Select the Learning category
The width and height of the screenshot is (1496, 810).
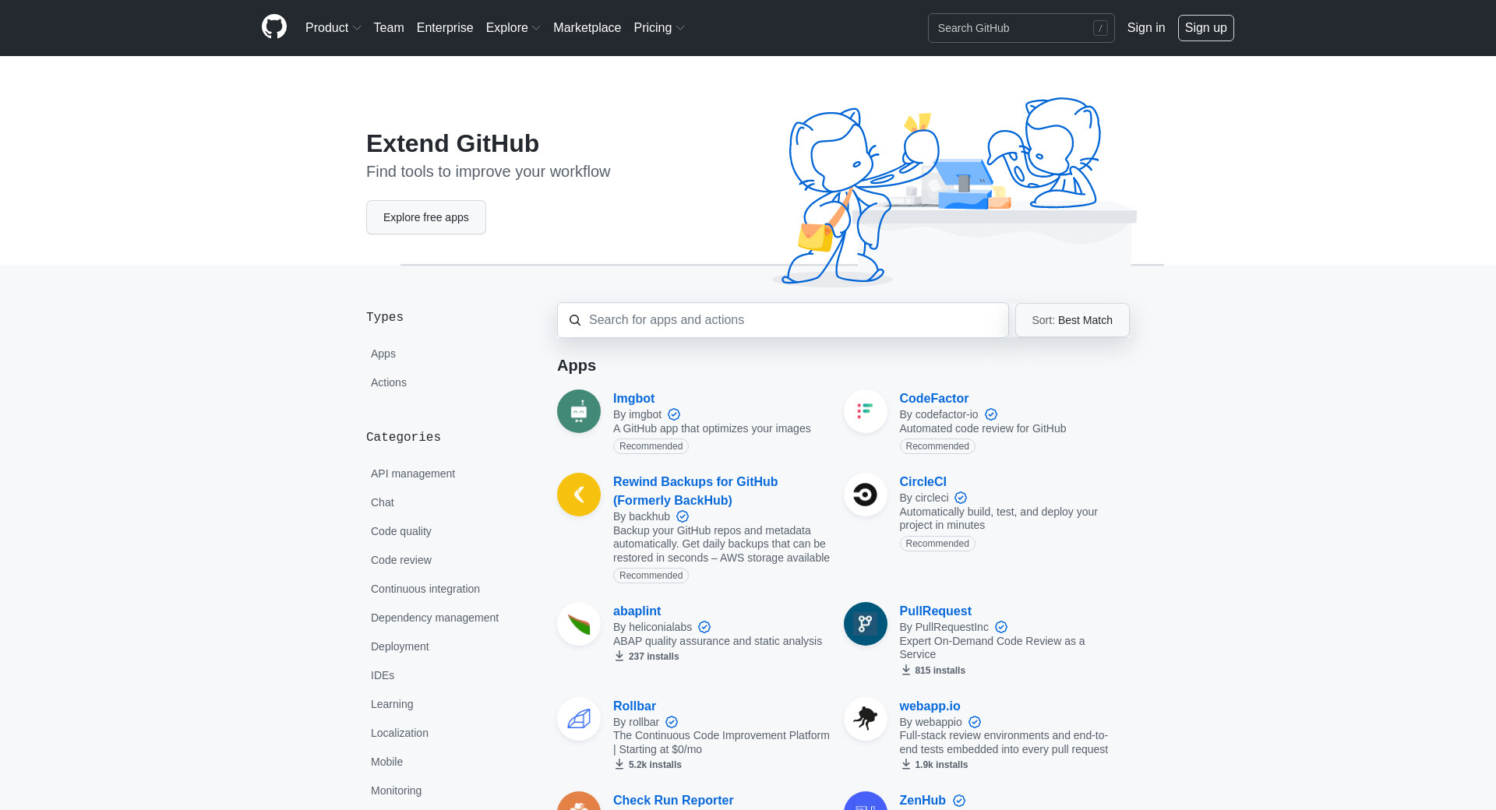(x=392, y=704)
